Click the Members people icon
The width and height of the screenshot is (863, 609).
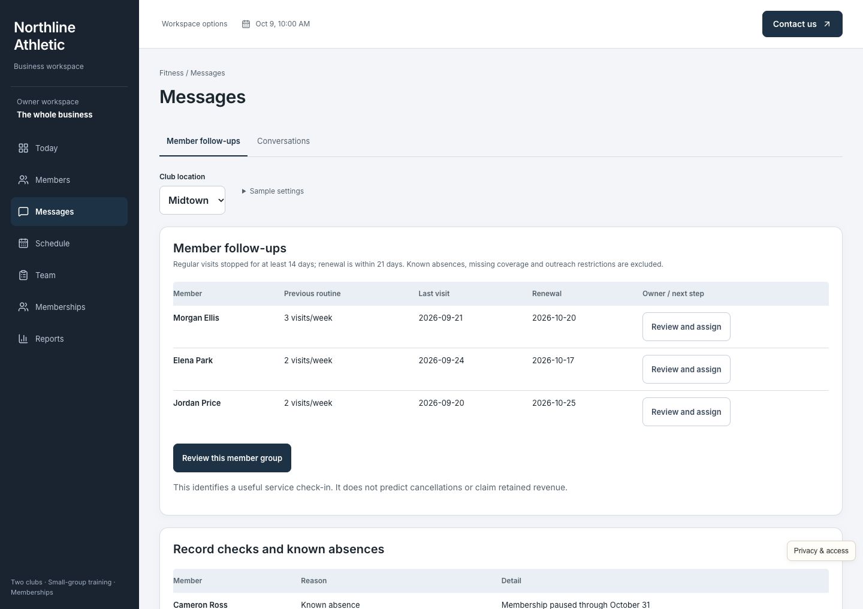click(x=23, y=180)
